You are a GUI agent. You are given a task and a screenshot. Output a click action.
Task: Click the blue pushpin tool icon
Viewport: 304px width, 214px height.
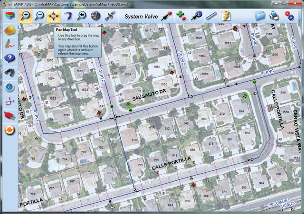(x=196, y=16)
